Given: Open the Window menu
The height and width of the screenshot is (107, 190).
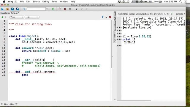Looking at the screenshot, I should tap(64, 1).
